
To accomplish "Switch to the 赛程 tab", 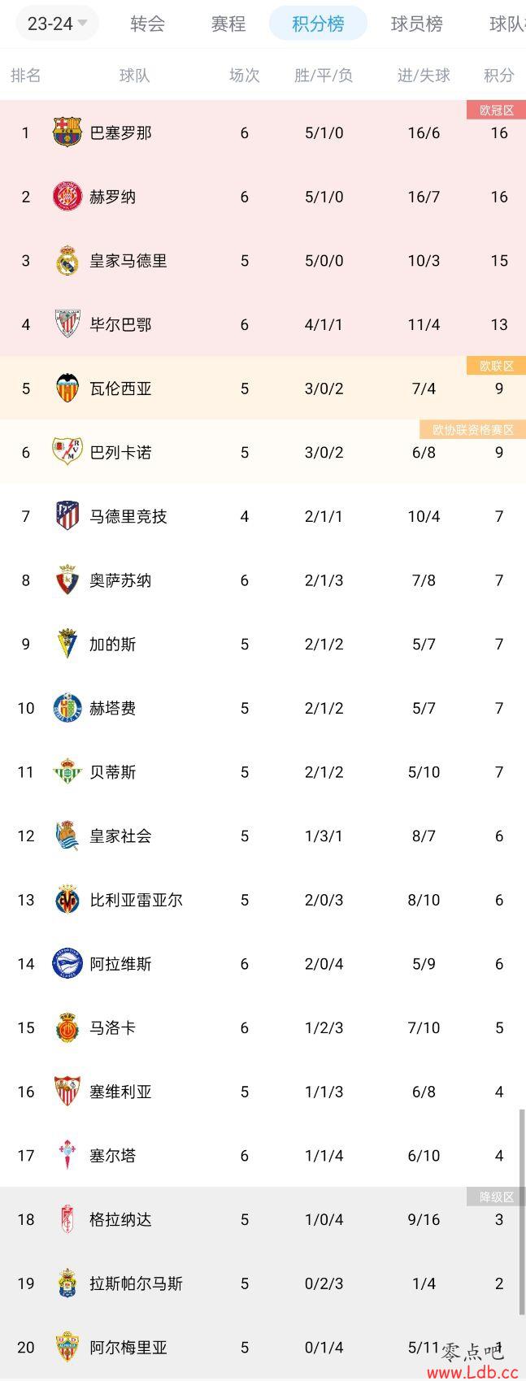I will pos(228,24).
